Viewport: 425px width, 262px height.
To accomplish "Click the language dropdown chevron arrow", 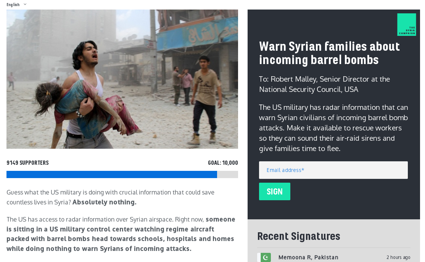I will coord(25,4).
